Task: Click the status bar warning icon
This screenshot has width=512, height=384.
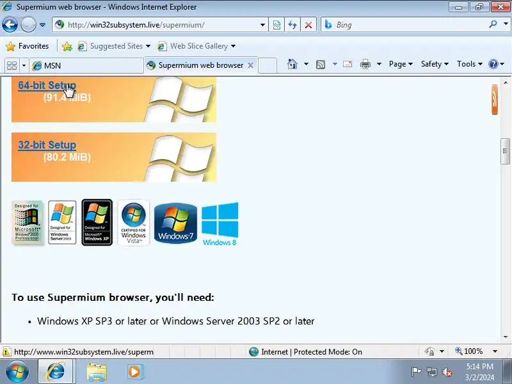Action: (6, 352)
